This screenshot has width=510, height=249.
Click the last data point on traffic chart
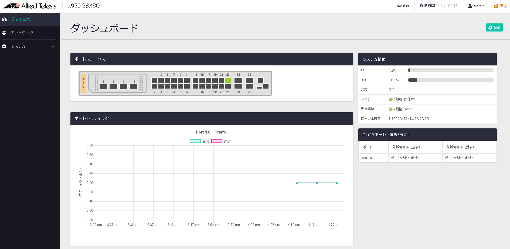coord(337,183)
